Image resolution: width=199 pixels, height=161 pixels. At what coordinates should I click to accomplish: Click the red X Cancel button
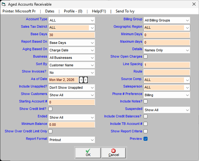click(114, 153)
